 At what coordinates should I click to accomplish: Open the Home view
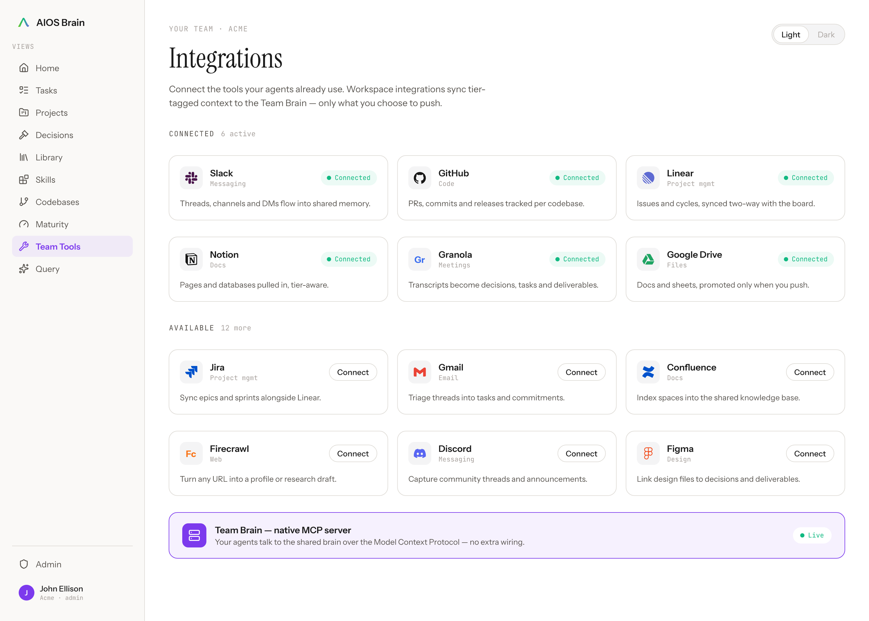coord(72,68)
